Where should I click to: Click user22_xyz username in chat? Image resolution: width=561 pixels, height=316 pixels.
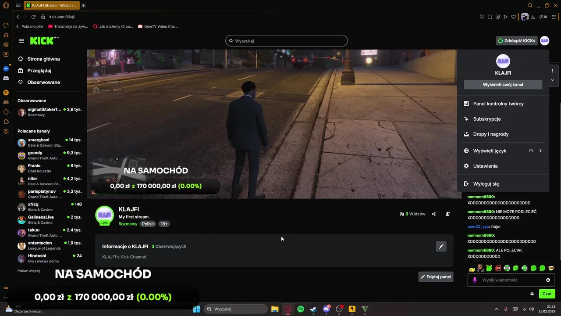pos(478,226)
